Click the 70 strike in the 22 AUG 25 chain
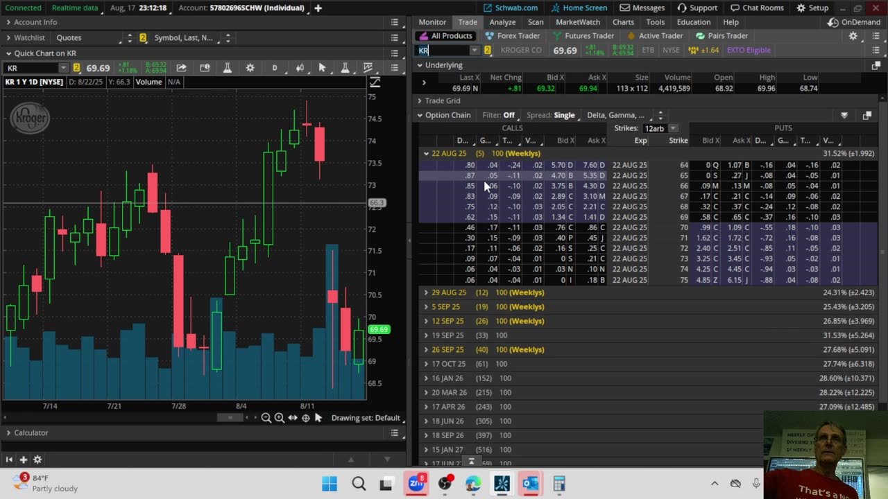Screen dimensions: 888x499 click(684, 227)
